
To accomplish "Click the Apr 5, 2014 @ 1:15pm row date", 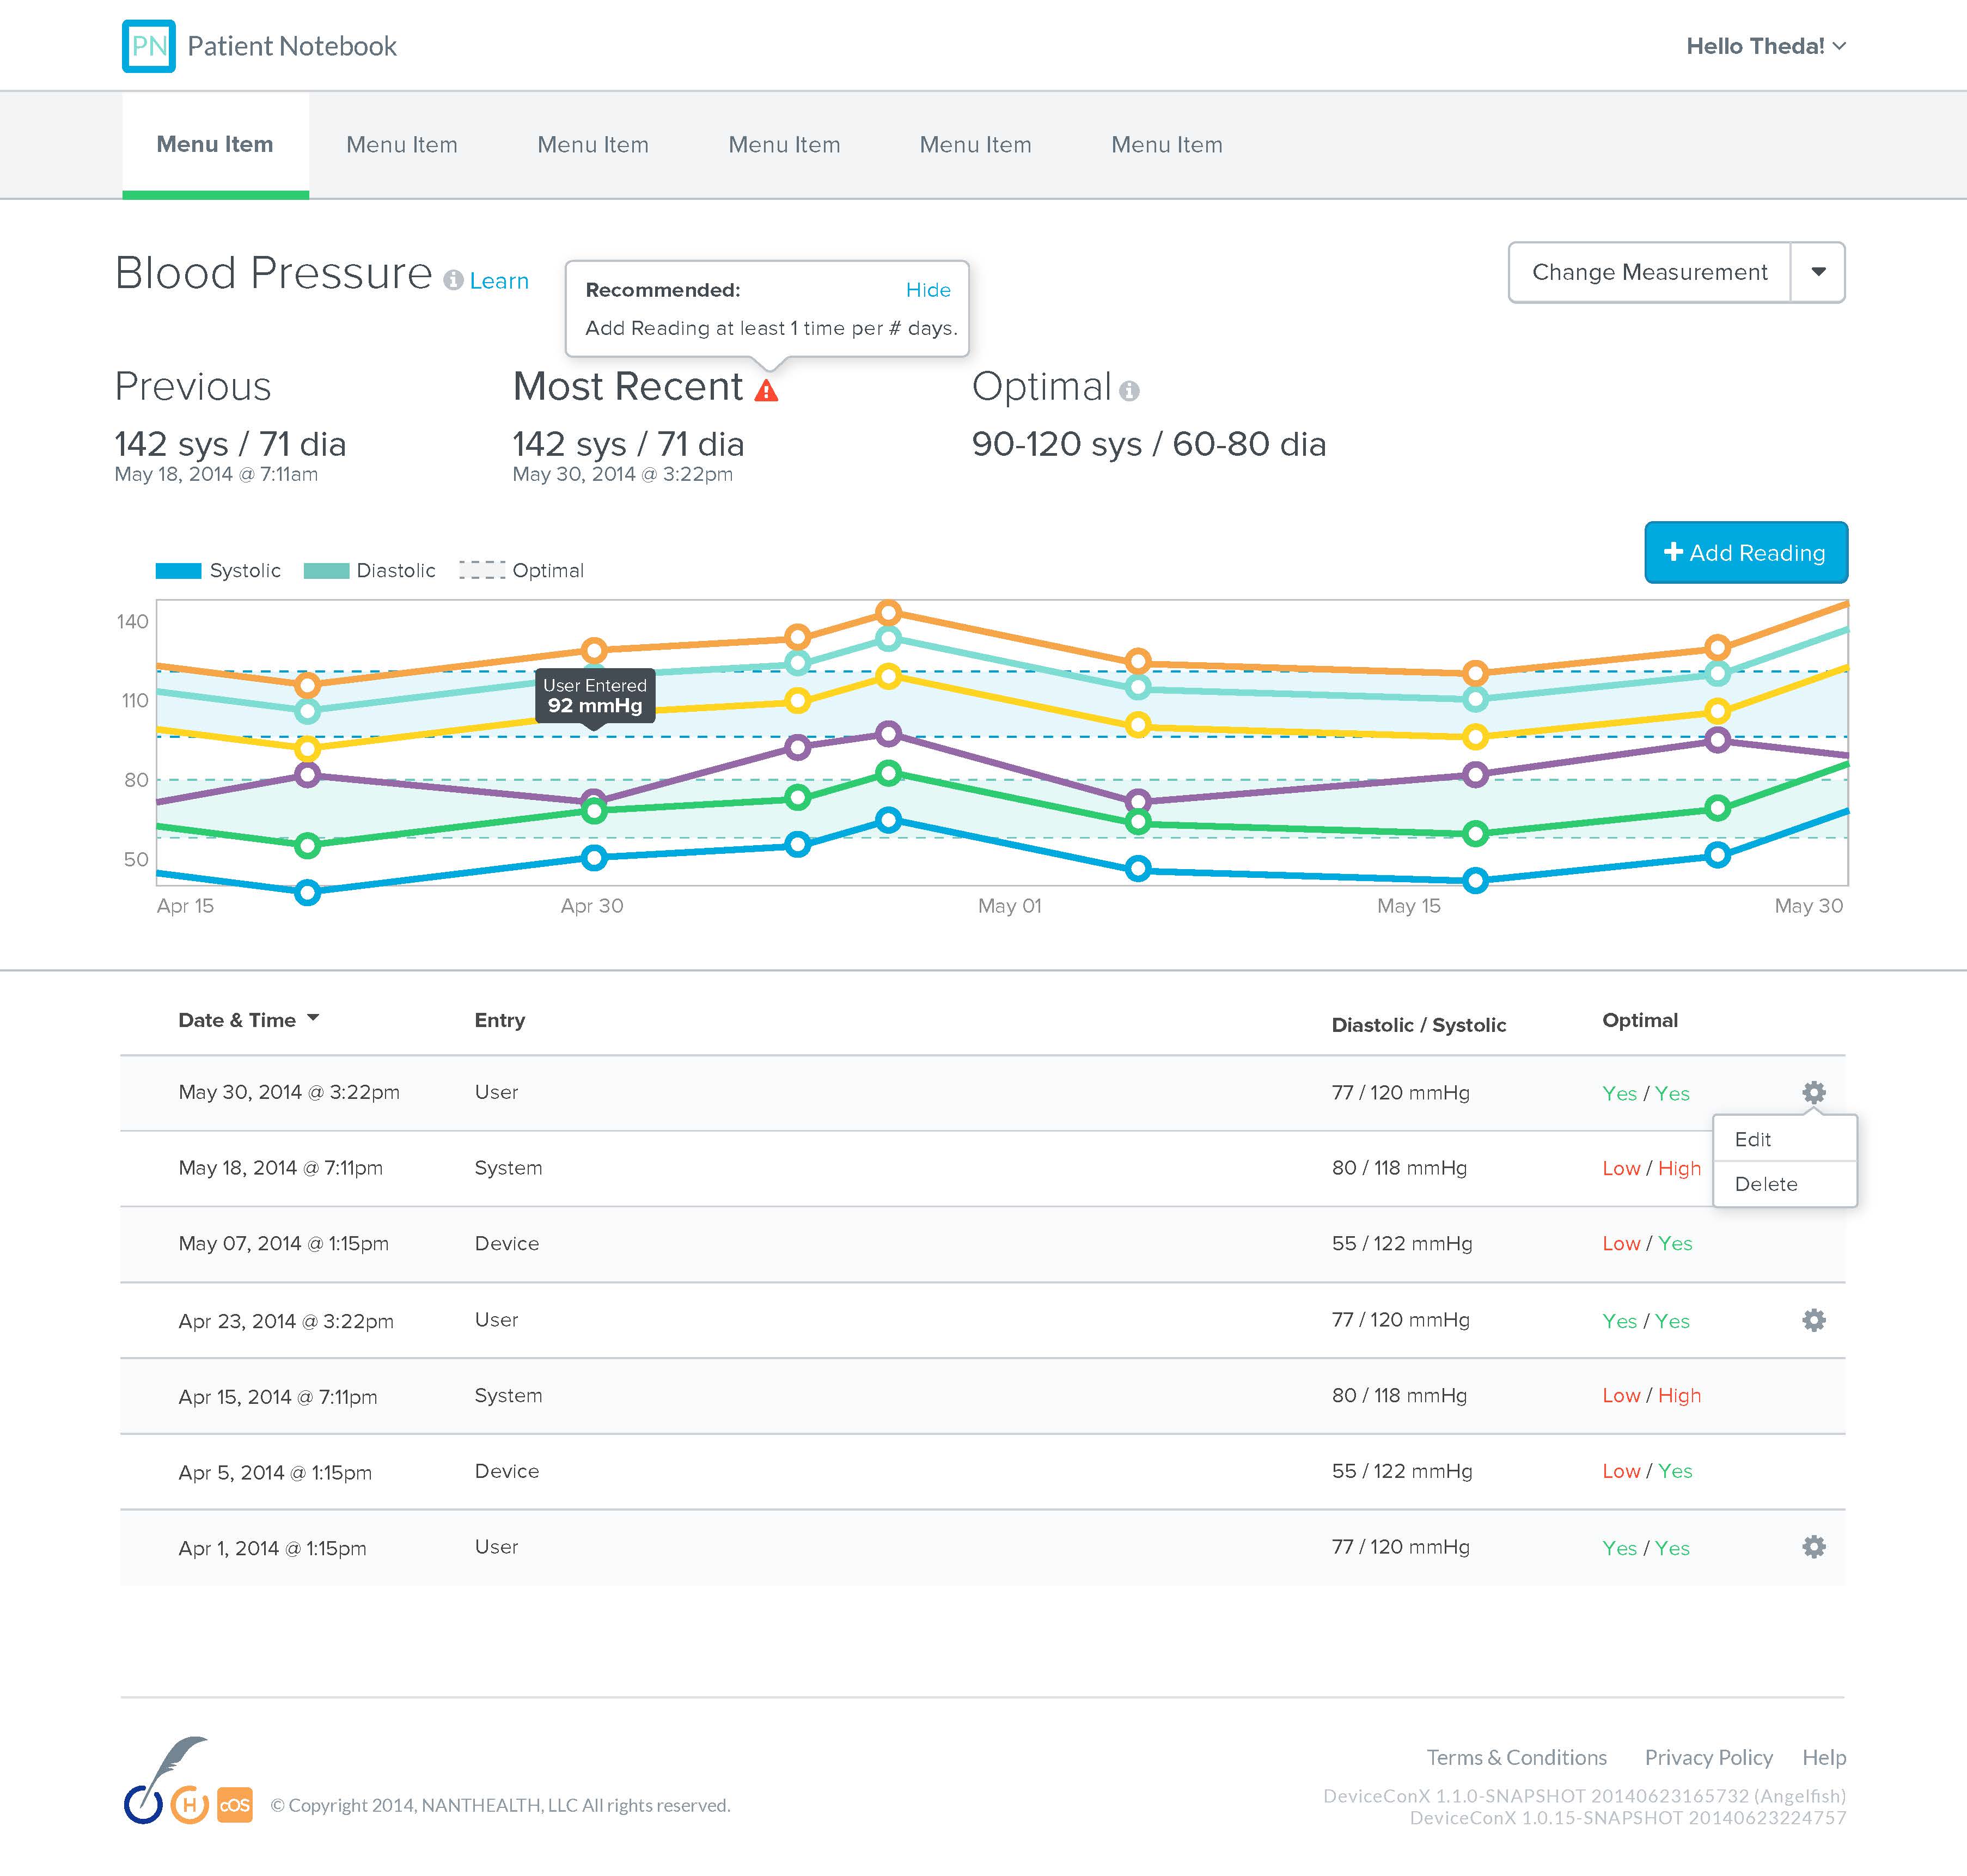I will 275,1473.
